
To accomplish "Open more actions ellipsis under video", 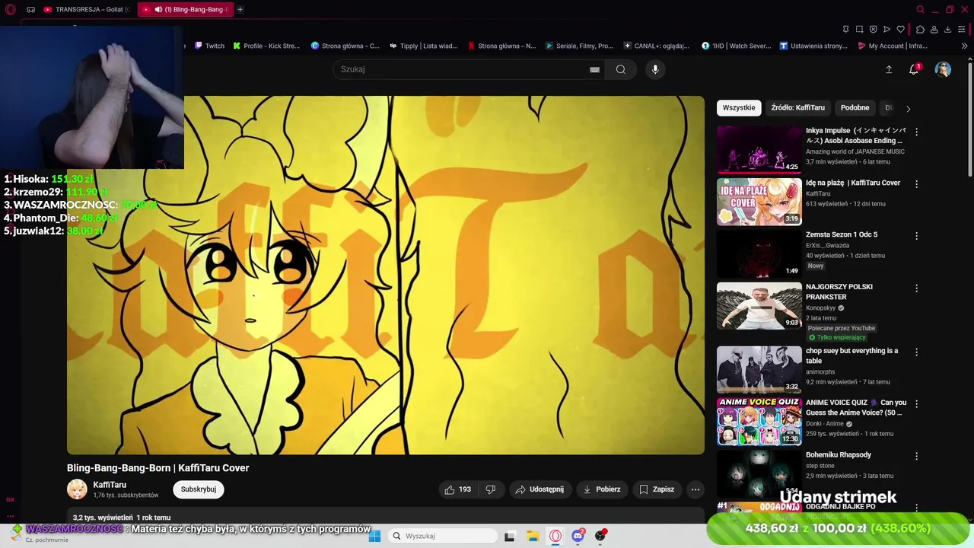I will pos(695,489).
